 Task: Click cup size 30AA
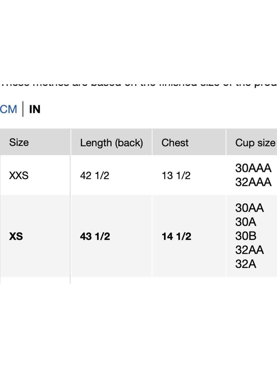pyautogui.click(x=249, y=208)
